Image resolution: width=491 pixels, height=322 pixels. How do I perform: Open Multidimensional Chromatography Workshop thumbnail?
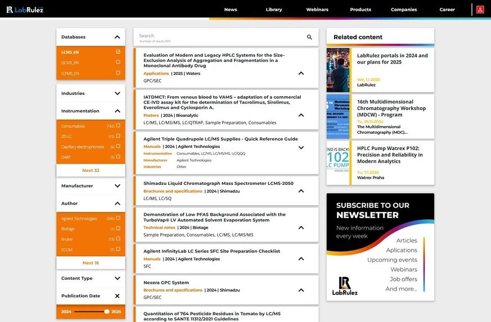click(338, 116)
